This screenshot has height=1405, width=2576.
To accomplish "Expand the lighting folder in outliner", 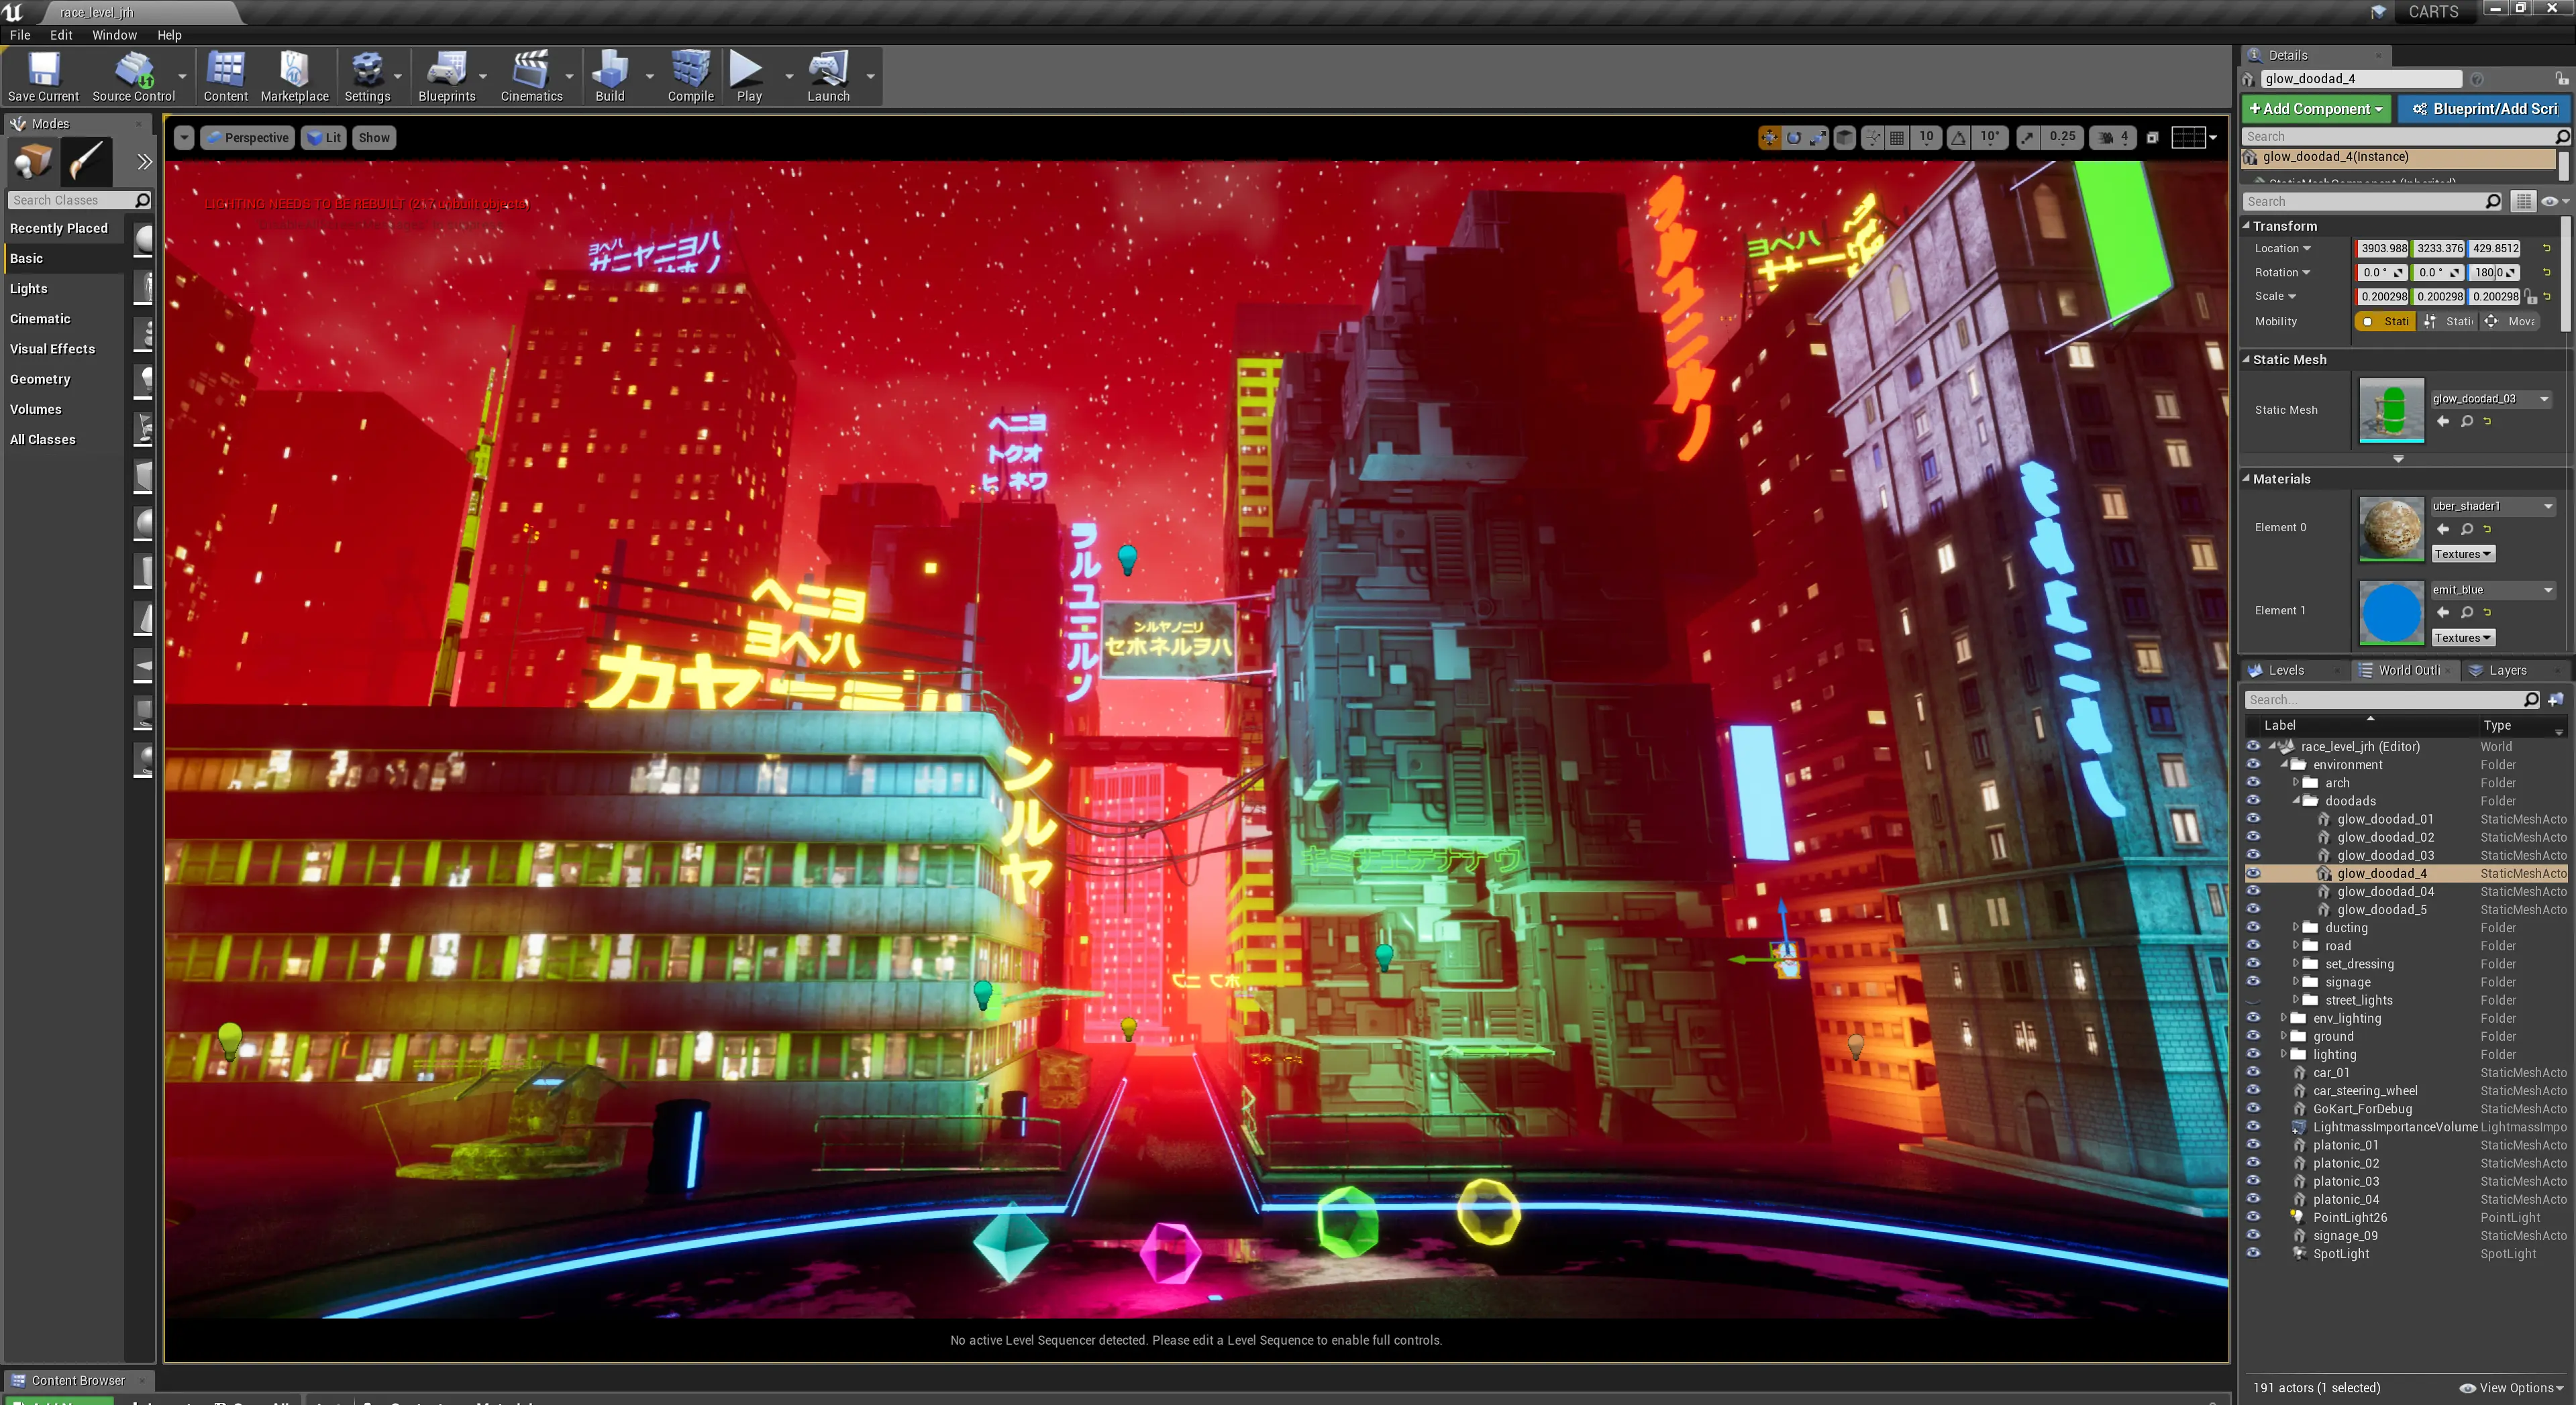I will click(2283, 1054).
